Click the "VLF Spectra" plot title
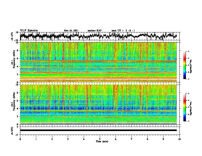Image resolution: width=202 pixels, height=156 pixels. click(x=29, y=30)
